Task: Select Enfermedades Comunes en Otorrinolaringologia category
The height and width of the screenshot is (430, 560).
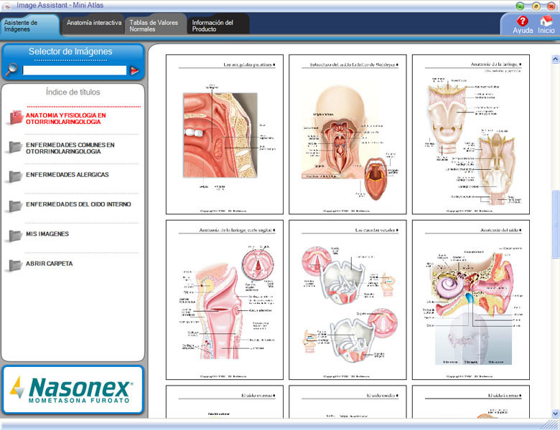Action: 70,148
